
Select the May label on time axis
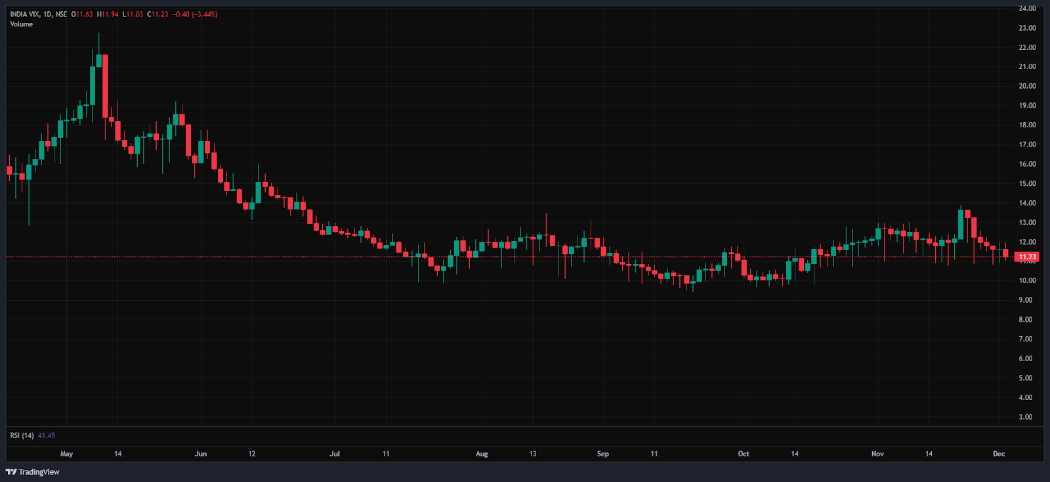point(66,454)
